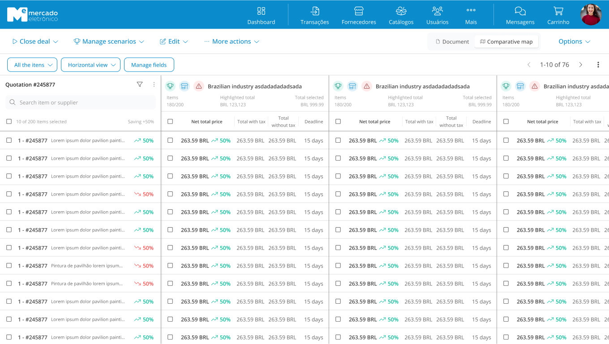Click the third supplier's warning icon
The height and width of the screenshot is (344, 609).
tap(535, 86)
